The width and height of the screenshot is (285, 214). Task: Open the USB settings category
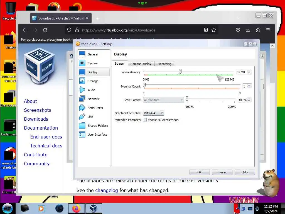(x=94, y=117)
